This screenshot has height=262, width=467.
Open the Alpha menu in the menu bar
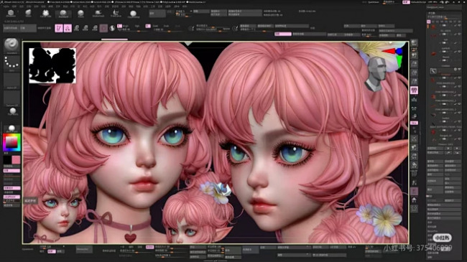pyautogui.click(x=6, y=6)
